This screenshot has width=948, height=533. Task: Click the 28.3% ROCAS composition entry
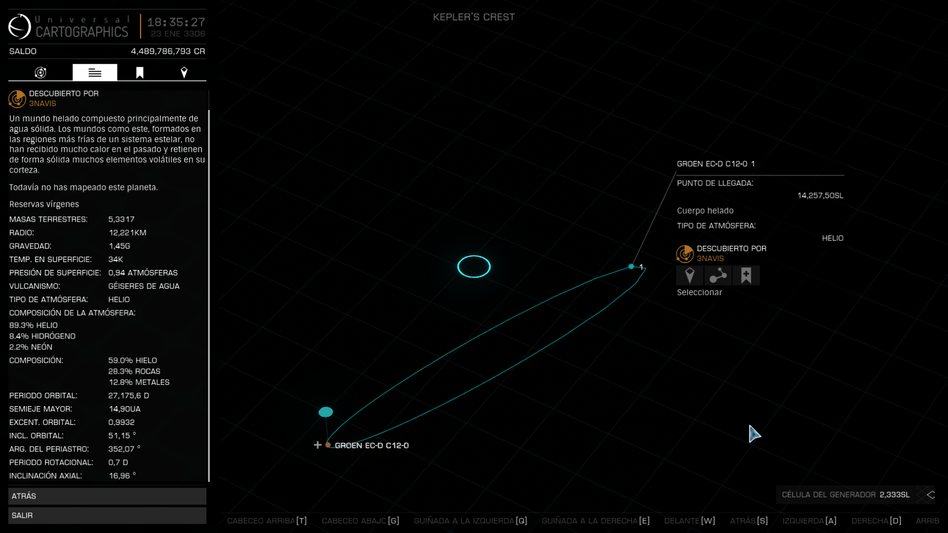(134, 372)
